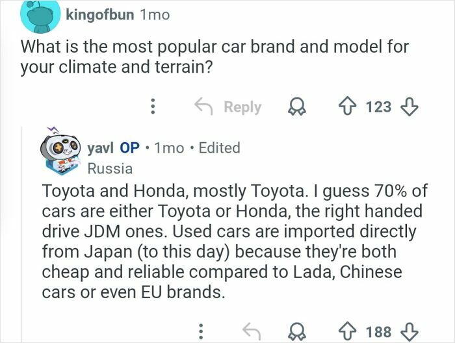Click the OP badge next to yavl

click(130, 147)
